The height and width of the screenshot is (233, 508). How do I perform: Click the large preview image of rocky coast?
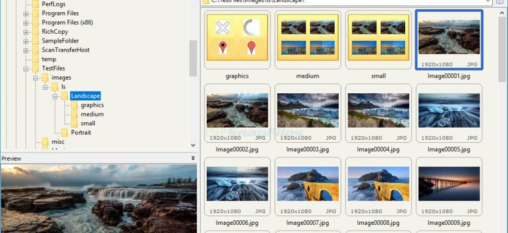tap(99, 199)
